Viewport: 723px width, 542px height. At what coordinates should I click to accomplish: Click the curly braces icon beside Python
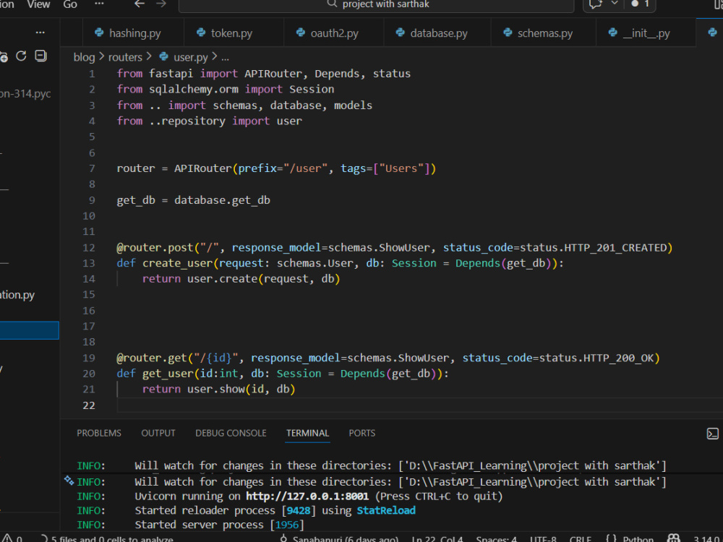point(611,538)
